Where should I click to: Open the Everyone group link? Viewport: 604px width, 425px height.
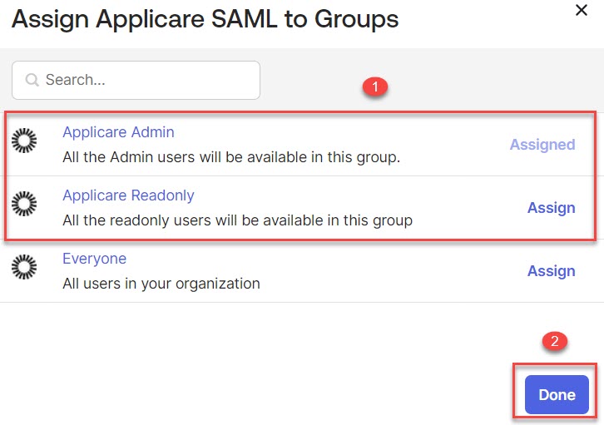coord(94,259)
